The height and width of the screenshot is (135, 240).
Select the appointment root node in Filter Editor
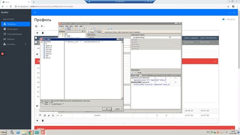(x=47, y=42)
